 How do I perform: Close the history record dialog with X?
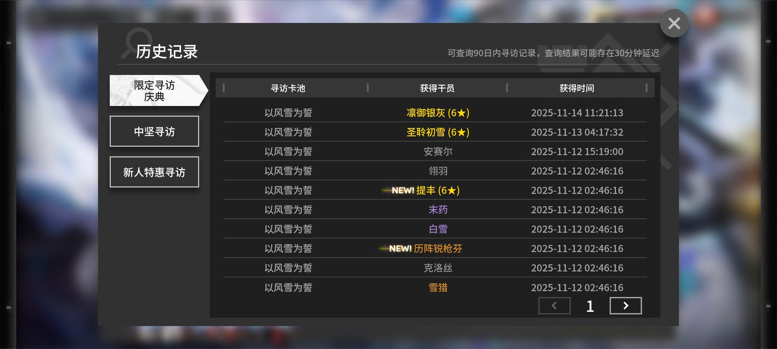pyautogui.click(x=674, y=23)
